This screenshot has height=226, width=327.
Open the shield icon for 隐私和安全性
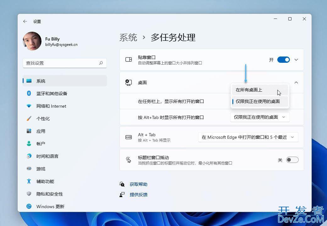pyautogui.click(x=29, y=194)
